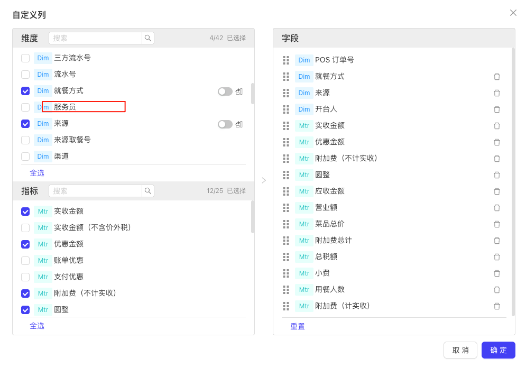This screenshot has height=367, width=526.
Task: Click the right arrow between panels
Action: click(x=264, y=180)
